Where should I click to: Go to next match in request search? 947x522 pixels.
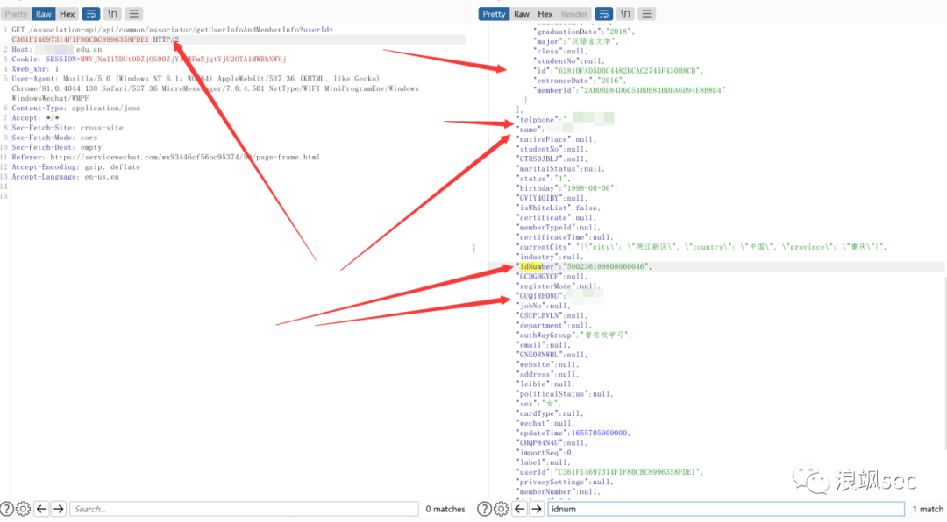click(59, 509)
